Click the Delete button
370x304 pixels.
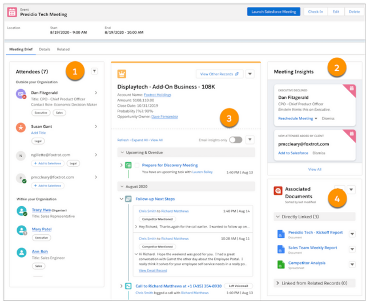coord(355,11)
